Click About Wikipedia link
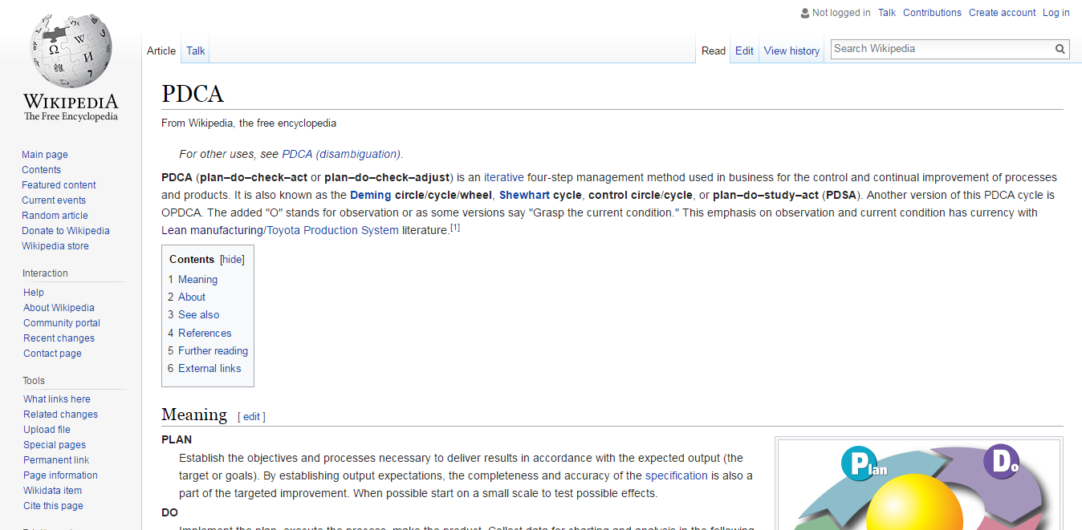The width and height of the screenshot is (1082, 530). coord(59,308)
